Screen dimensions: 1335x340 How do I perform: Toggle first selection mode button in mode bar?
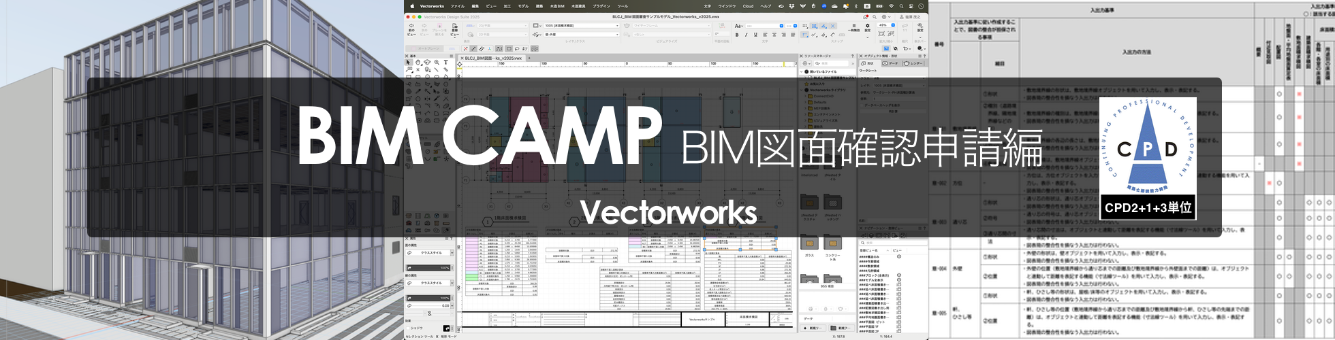pos(465,49)
